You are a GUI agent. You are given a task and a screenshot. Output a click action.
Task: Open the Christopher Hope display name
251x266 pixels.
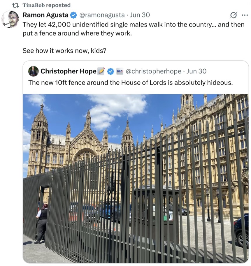(x=69, y=71)
